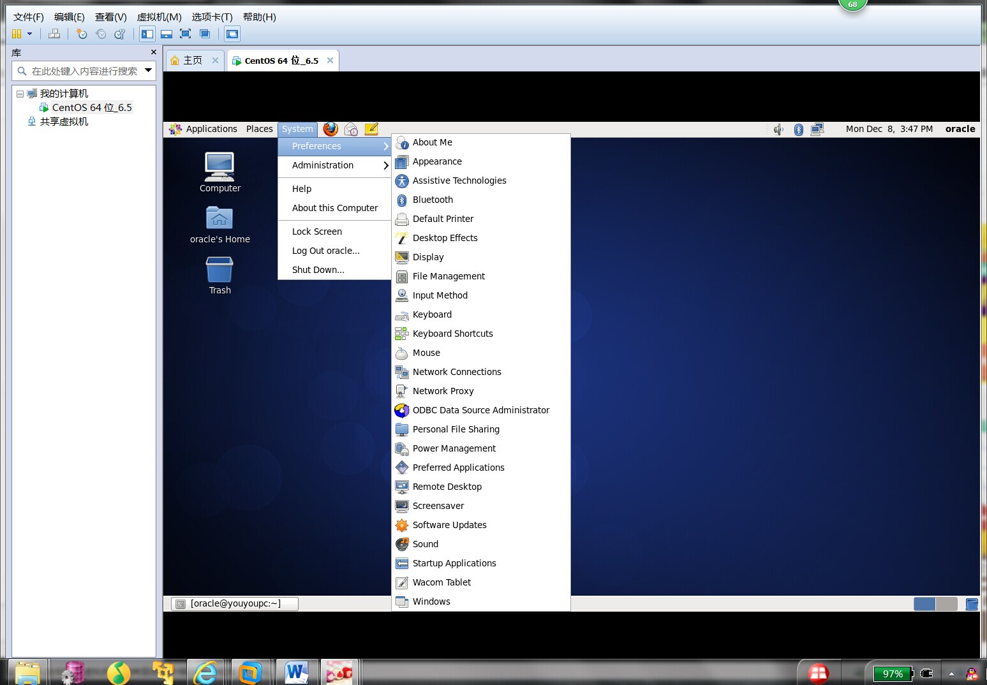987x685 pixels.
Task: Open About Me preference
Action: pyautogui.click(x=480, y=142)
